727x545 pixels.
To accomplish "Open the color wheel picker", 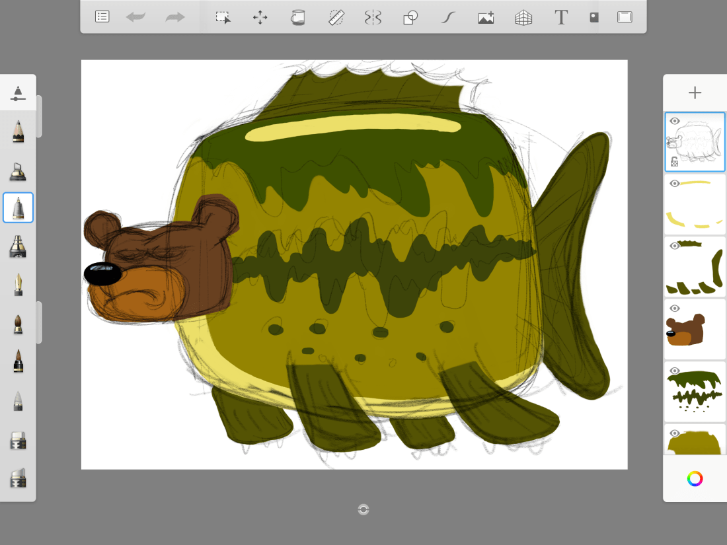I will coord(695,479).
